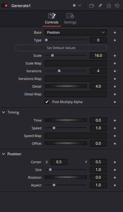Click the versions icon in header
Image resolution: width=123 pixels, height=212 pixels.
(x=91, y=6)
